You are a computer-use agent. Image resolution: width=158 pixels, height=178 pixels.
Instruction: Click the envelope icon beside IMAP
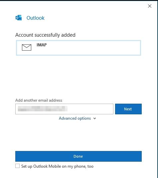click(x=27, y=47)
